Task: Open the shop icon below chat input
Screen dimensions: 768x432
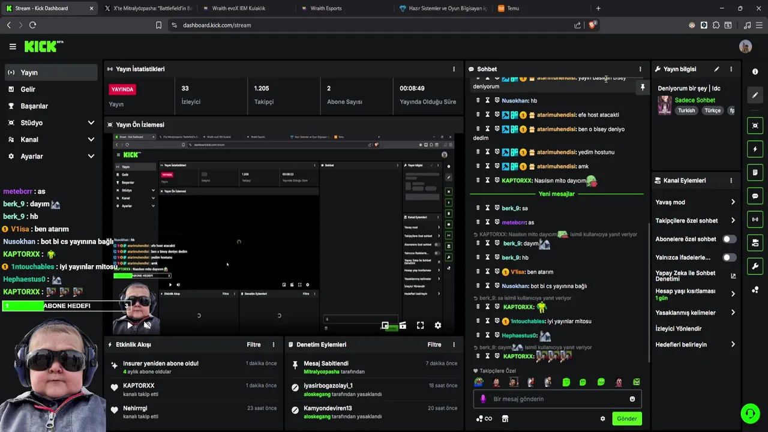Action: click(505, 419)
